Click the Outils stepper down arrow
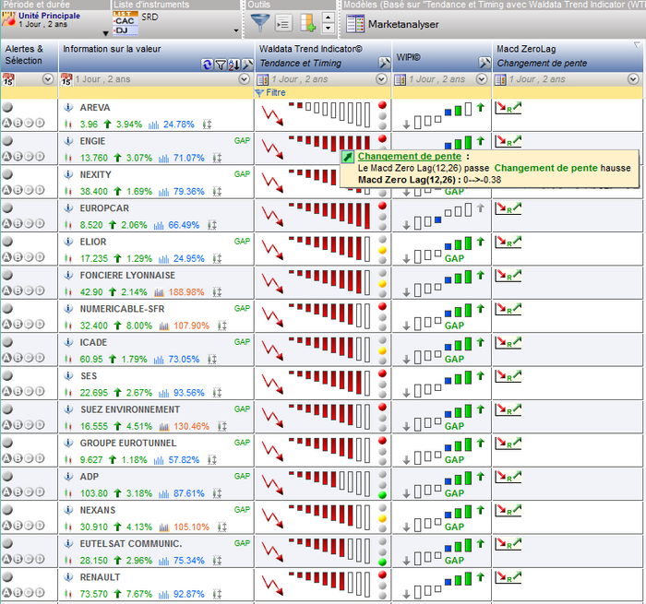Image resolution: width=646 pixels, height=604 pixels. point(328,28)
